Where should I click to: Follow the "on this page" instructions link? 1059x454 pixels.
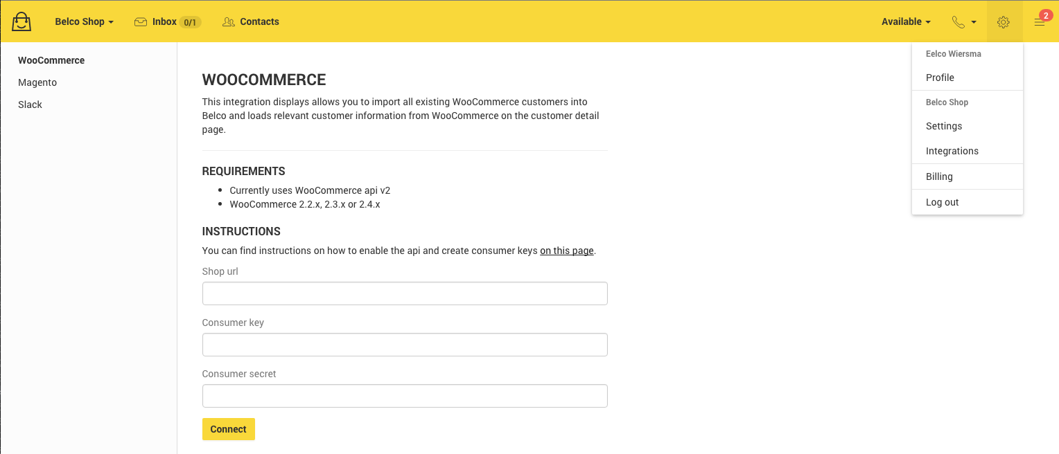point(567,251)
